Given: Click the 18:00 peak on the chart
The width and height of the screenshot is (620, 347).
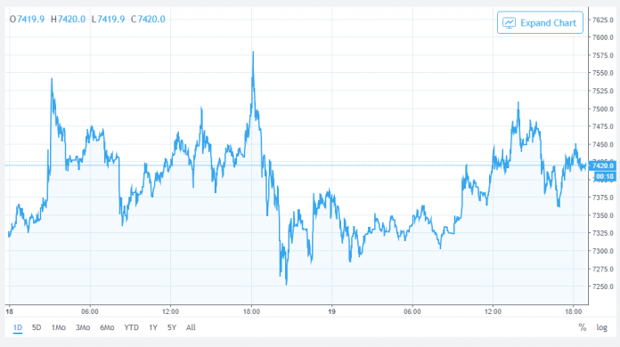Looking at the screenshot, I should (253, 52).
